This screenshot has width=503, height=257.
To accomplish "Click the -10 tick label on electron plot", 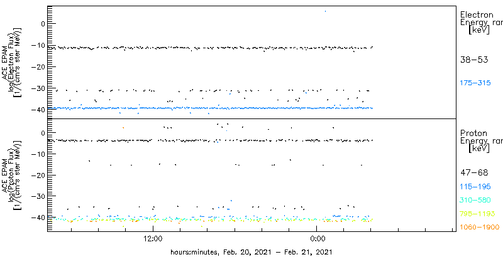I will pos(40,45).
